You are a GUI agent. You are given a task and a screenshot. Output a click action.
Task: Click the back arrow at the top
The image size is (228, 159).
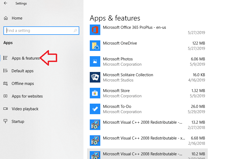click(5, 3)
